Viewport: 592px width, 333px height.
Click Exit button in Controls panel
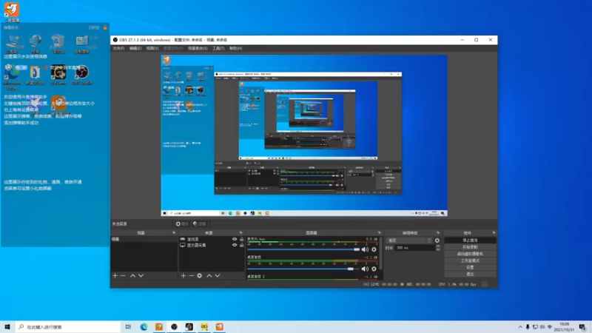coord(470,274)
